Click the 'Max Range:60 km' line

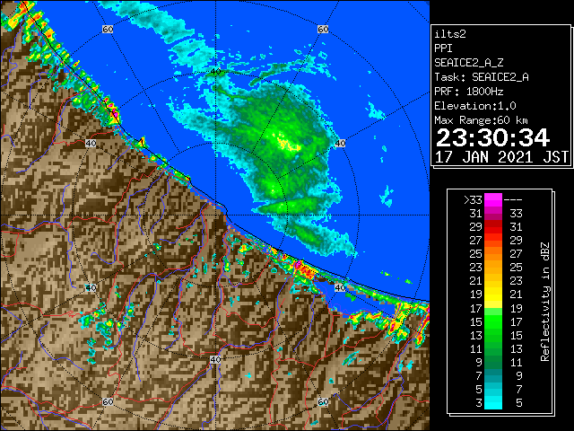coord(482,120)
